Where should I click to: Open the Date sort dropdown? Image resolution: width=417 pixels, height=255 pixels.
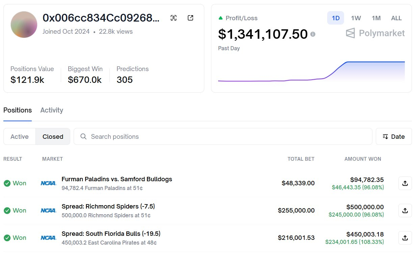click(x=394, y=136)
